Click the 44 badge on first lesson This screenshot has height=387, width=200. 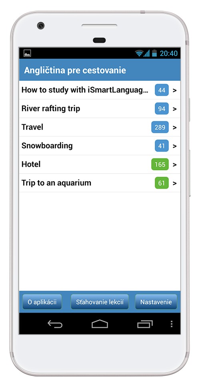click(162, 90)
